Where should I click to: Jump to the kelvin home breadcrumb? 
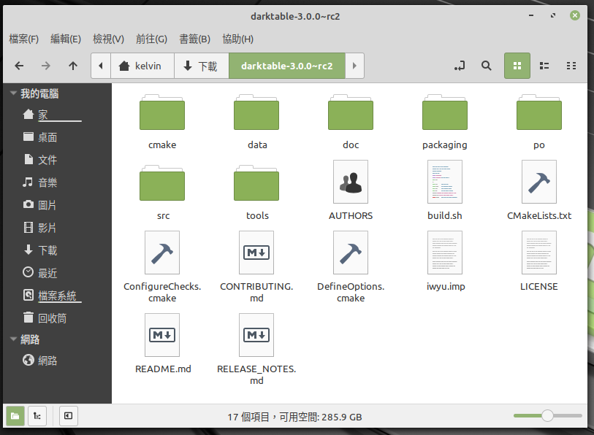click(142, 66)
